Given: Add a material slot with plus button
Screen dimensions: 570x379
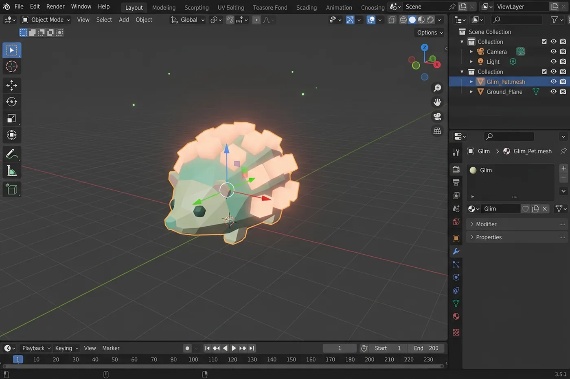Looking at the screenshot, I should tap(563, 168).
